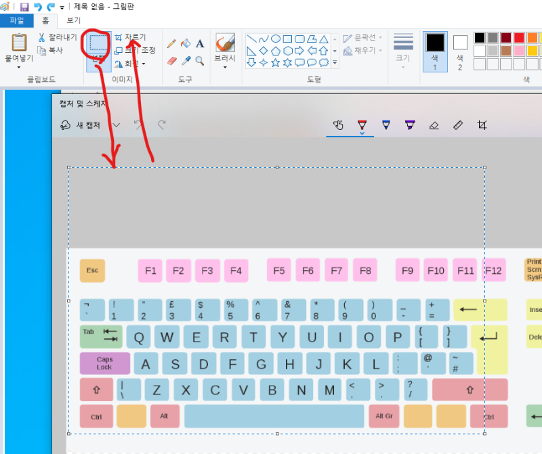
Task: Select the Text tool
Action: click(x=200, y=43)
